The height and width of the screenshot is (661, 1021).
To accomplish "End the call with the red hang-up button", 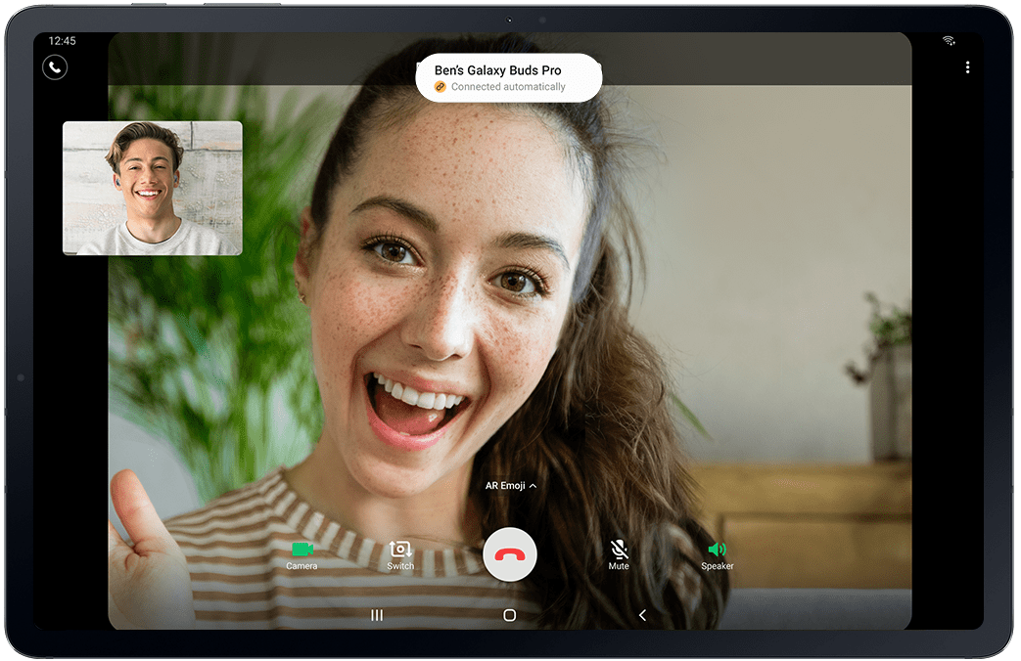I will pyautogui.click(x=510, y=554).
